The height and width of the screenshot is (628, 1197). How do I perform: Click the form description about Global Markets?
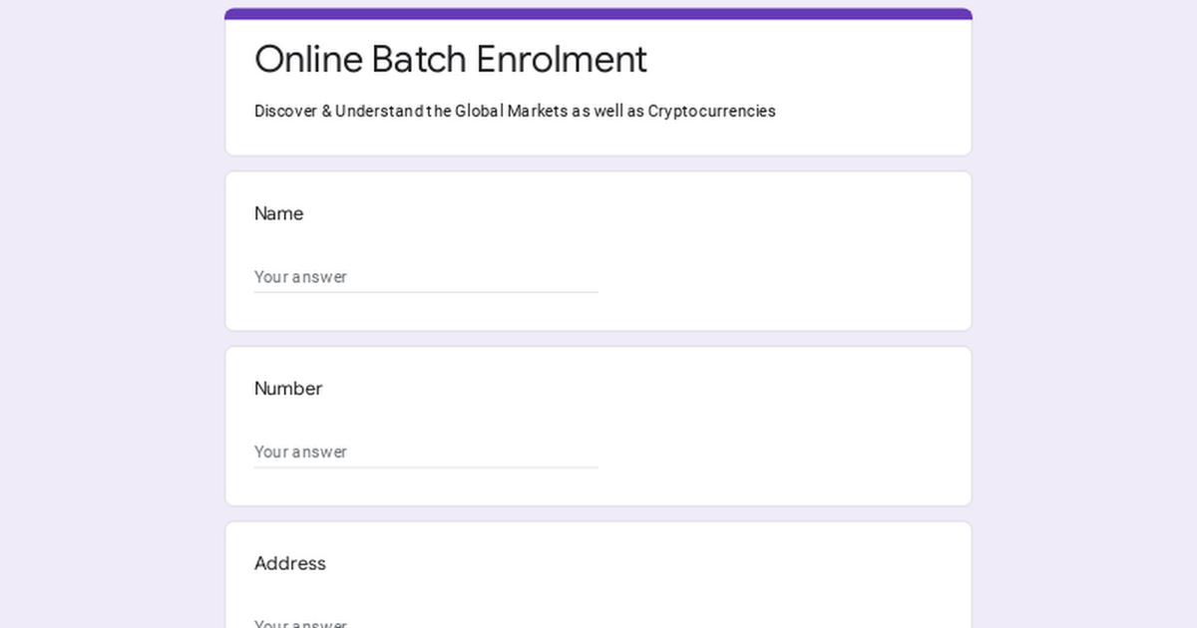(515, 111)
